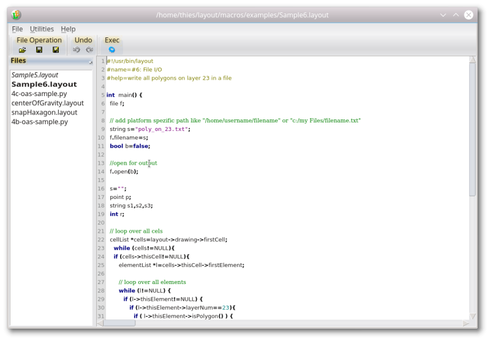Click the horizontal scrollbar left arrow
The height and width of the screenshot is (341, 490).
[100, 323]
